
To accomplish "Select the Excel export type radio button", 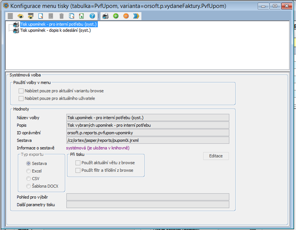I will (29, 171).
